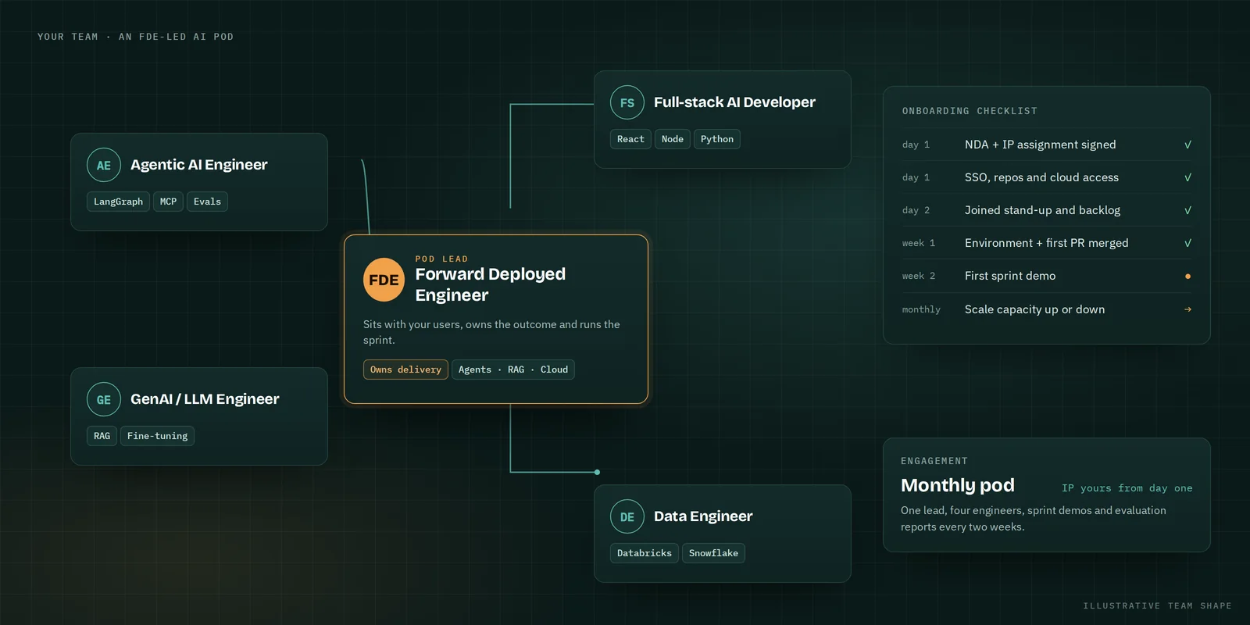Select the Evals skill tag

pos(207,202)
